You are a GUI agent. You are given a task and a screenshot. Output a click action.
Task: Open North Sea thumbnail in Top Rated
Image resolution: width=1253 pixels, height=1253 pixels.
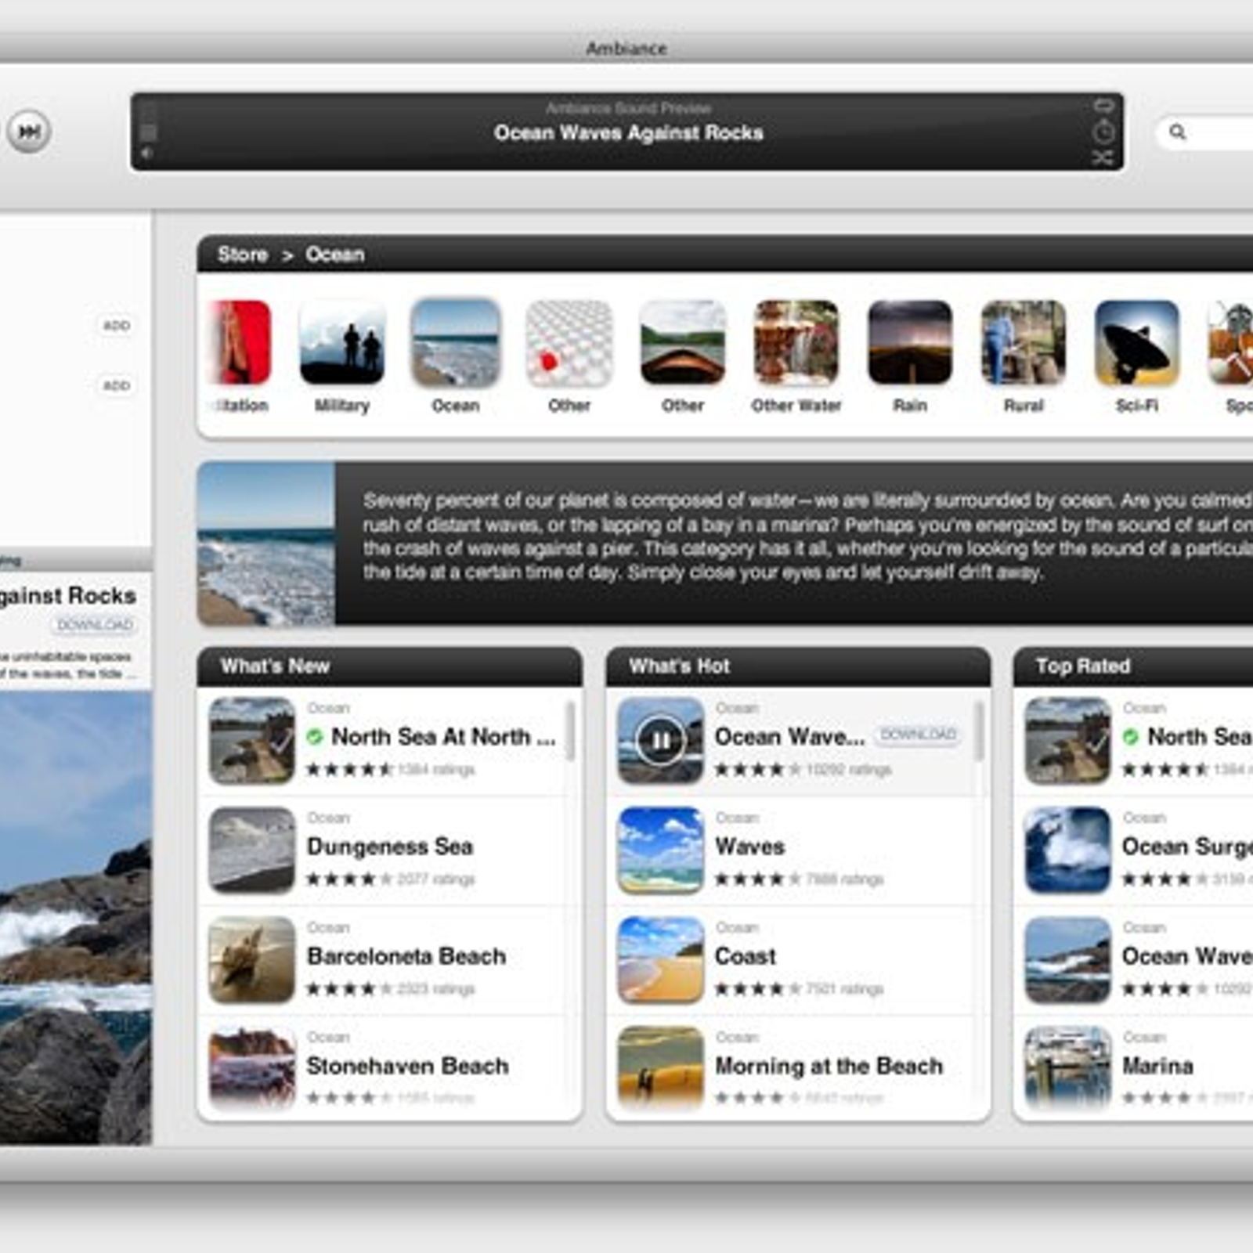coord(1068,741)
